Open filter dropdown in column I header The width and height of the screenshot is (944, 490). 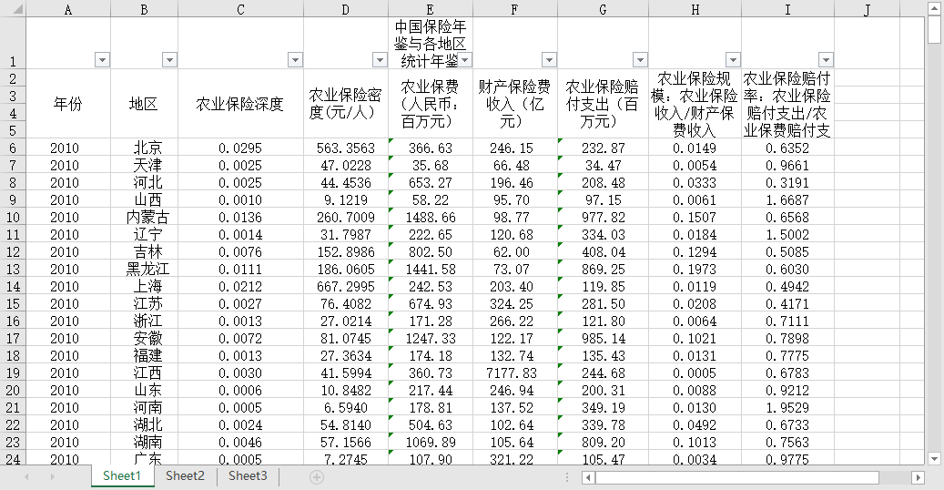pos(826,60)
